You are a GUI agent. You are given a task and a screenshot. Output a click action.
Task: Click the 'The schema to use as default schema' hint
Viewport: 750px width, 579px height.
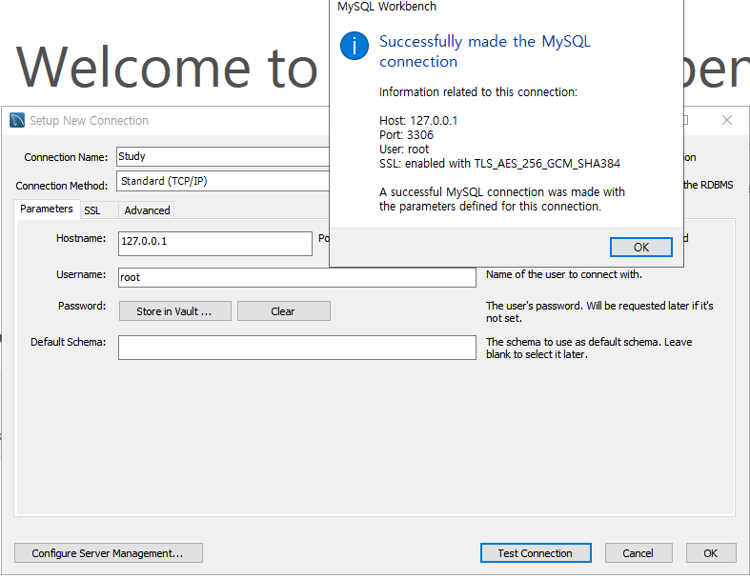click(x=589, y=349)
